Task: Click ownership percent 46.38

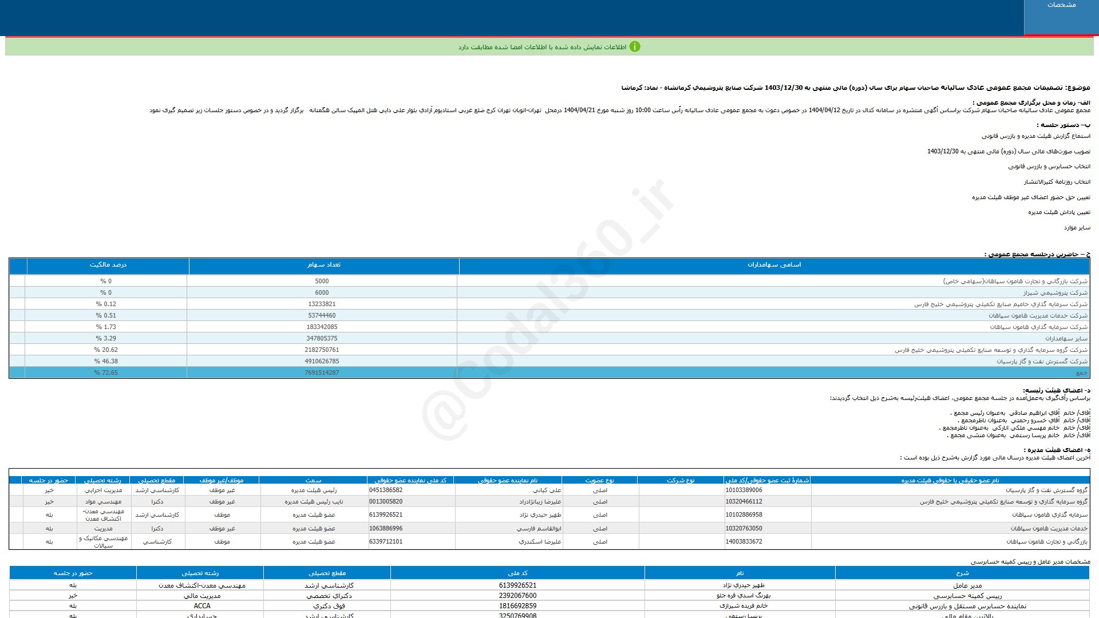Action: pyautogui.click(x=106, y=361)
